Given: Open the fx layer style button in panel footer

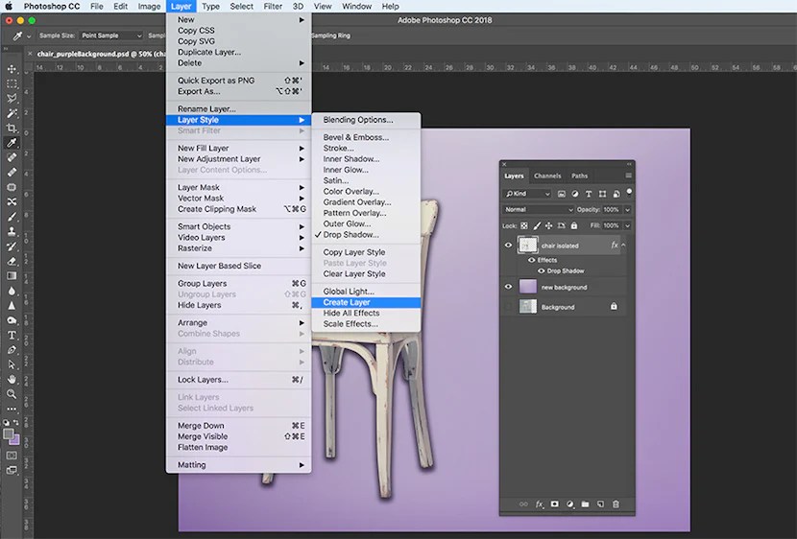Looking at the screenshot, I should point(539,504).
